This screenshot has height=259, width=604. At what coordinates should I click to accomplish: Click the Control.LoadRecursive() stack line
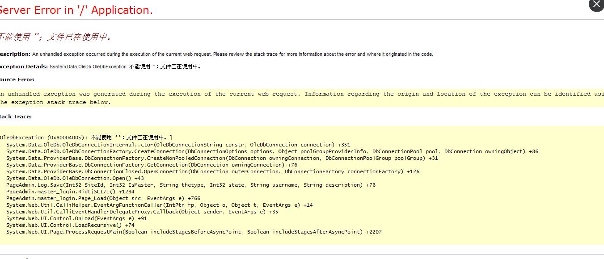(x=70, y=225)
